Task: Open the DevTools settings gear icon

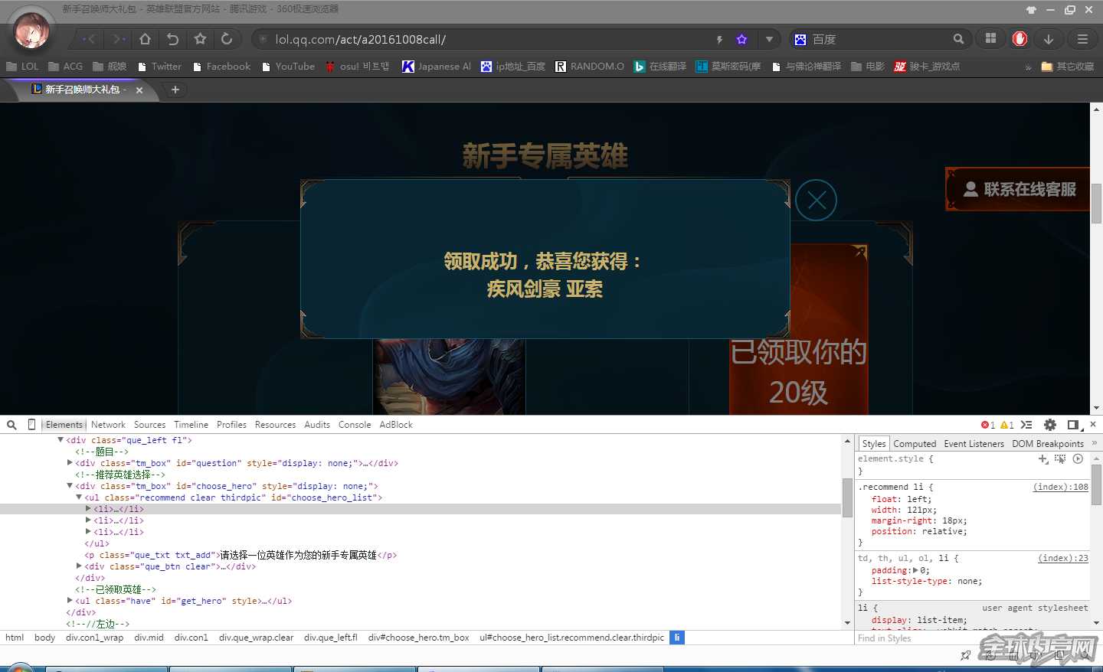Action: coord(1049,425)
